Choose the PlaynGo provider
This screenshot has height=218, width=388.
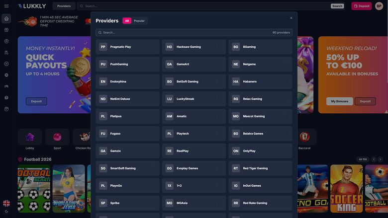(128, 186)
